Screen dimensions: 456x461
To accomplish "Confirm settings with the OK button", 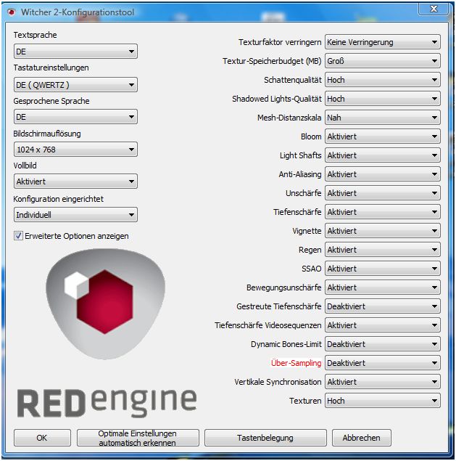I will point(42,438).
